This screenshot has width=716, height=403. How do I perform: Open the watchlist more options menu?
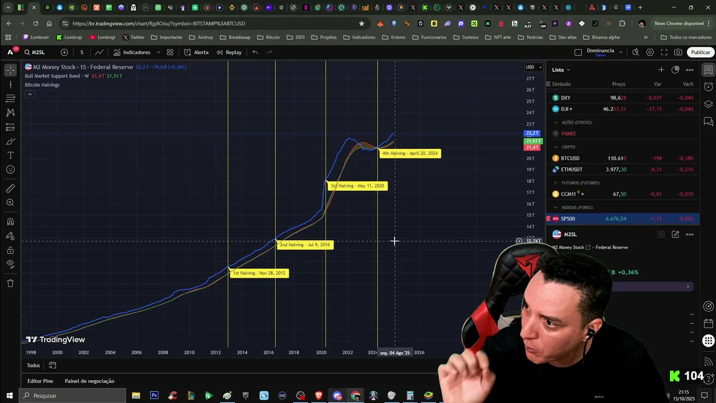690,70
